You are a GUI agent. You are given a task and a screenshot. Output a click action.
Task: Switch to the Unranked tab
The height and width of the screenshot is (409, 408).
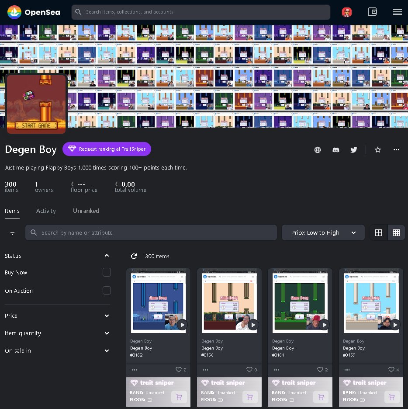[86, 211]
